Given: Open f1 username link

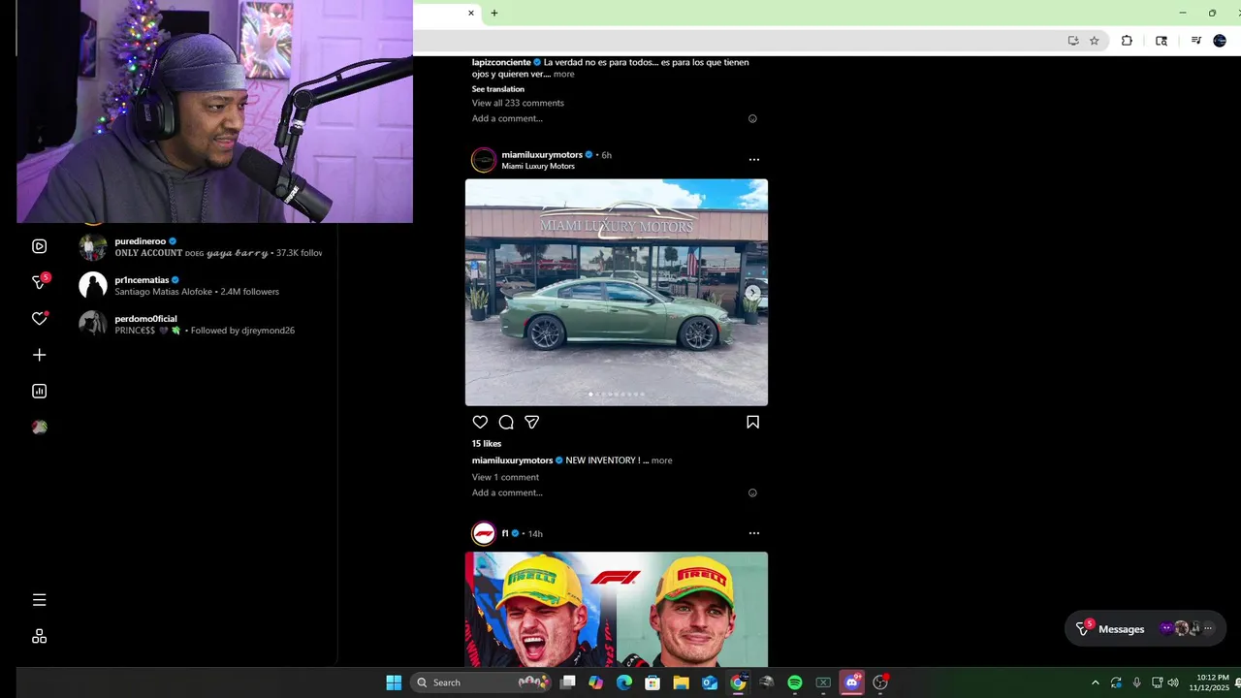Looking at the screenshot, I should point(505,533).
